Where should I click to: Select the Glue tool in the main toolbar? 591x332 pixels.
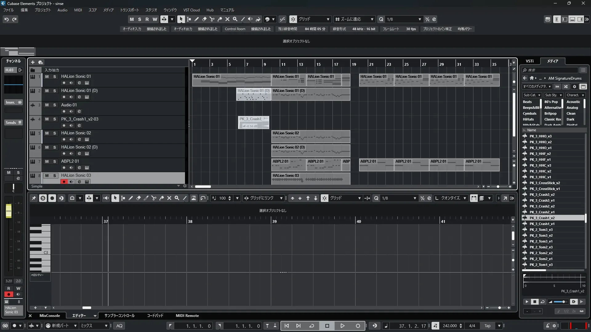click(219, 19)
